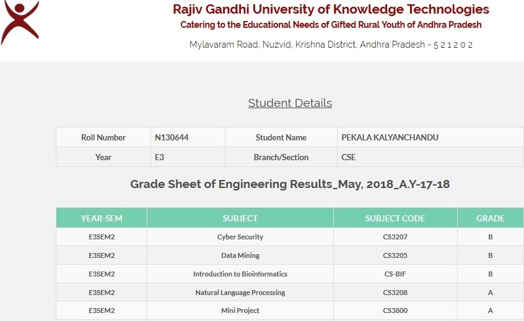Click the SUBJECT CODE column header
This screenshot has width=524, height=321.
(x=395, y=218)
